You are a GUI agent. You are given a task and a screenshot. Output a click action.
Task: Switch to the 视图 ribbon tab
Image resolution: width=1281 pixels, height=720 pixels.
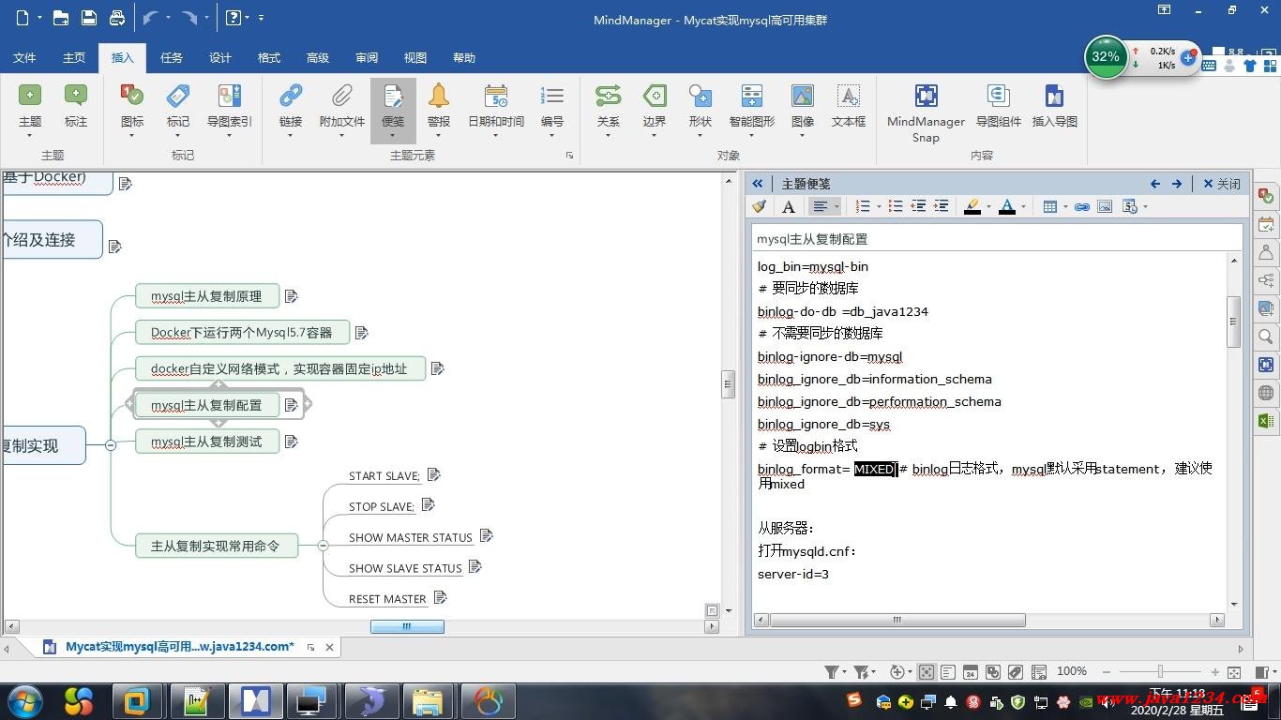click(415, 58)
